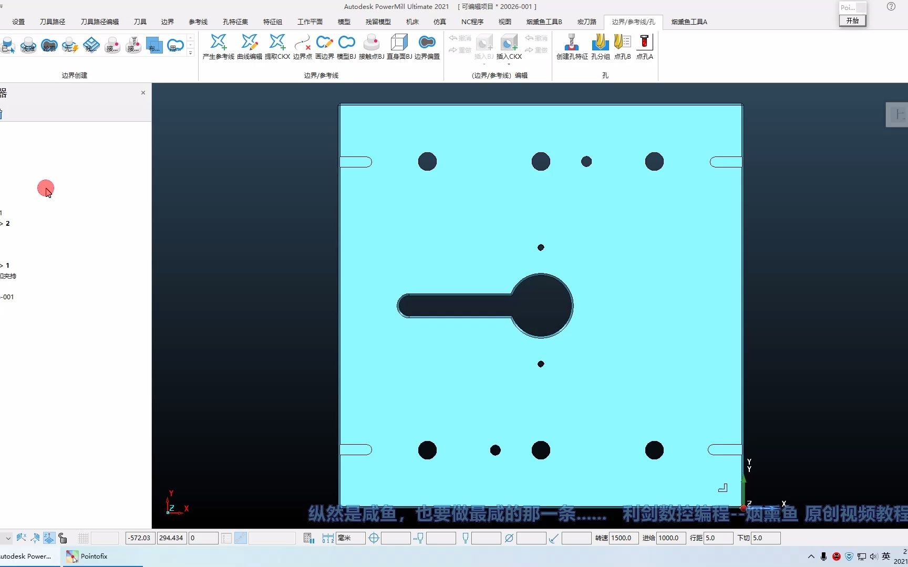The image size is (908, 567).
Task: Select the 提取CKX tool
Action: tap(277, 46)
